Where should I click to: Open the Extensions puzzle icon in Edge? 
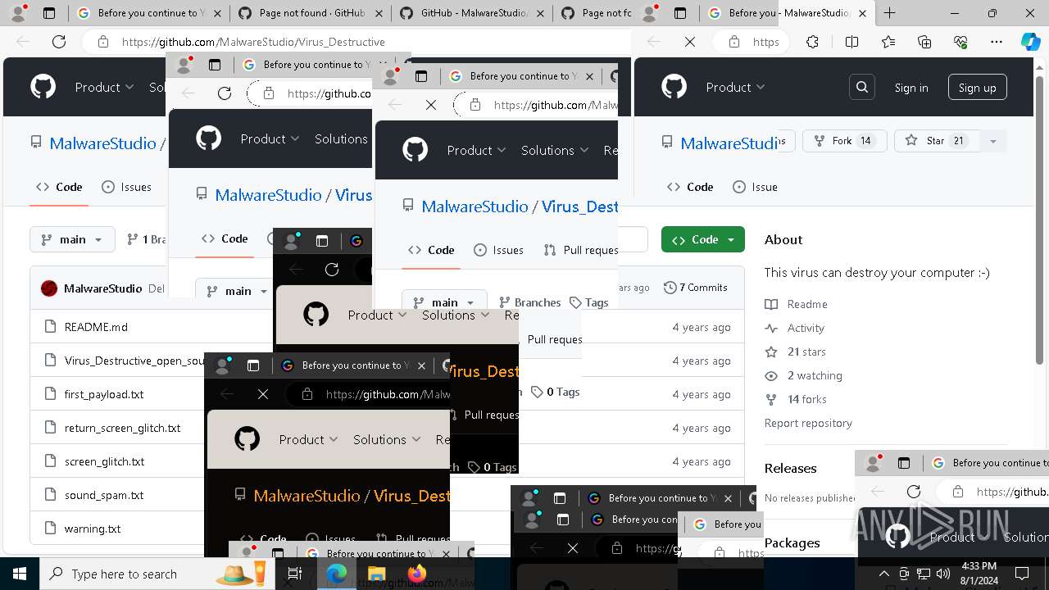point(812,42)
